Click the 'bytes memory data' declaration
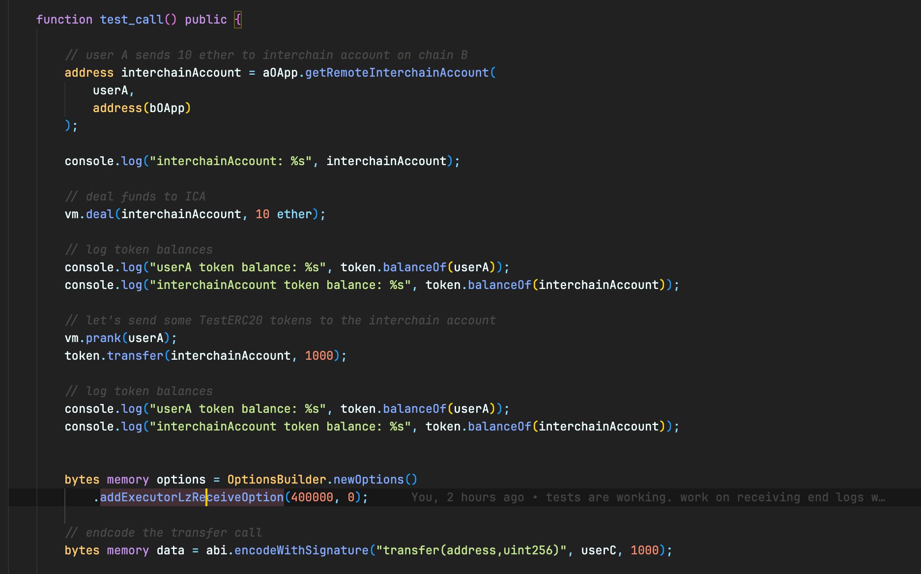The width and height of the screenshot is (921, 574). tap(124, 550)
